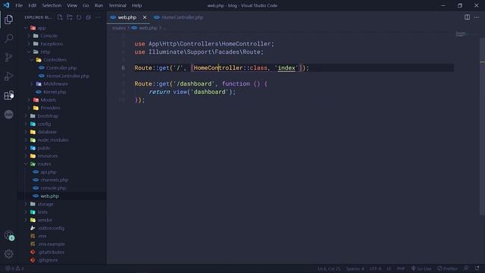The image size is (485, 273).
Task: Close the web.php editor tab
Action: 145,17
